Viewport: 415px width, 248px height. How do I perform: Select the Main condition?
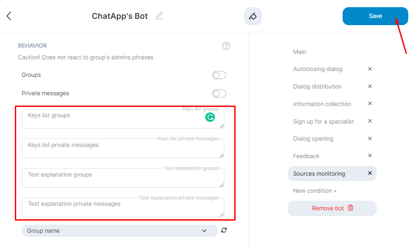[x=299, y=52]
